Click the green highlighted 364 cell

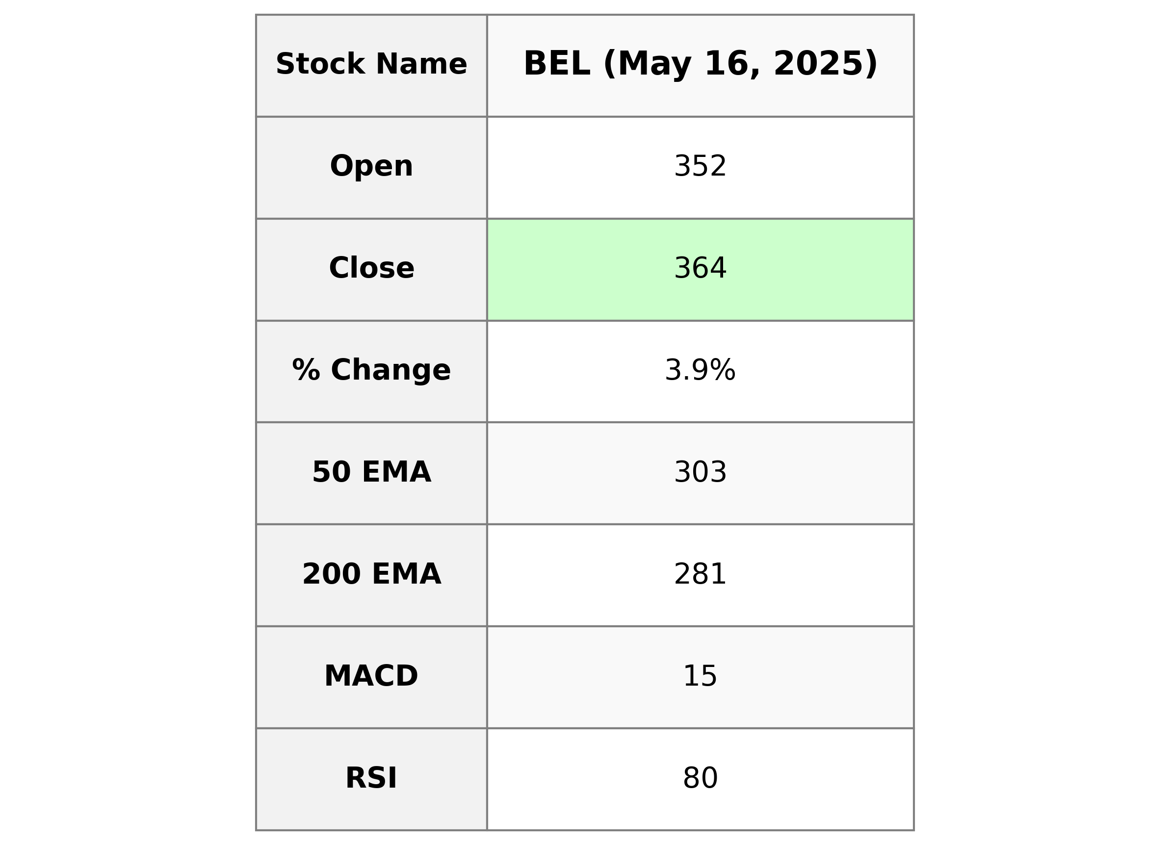click(700, 269)
